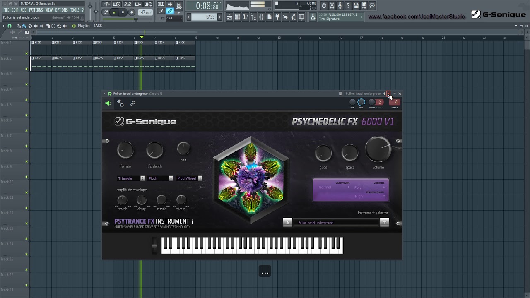Screen dimensions: 530x298
Task: Toggle loop recording button
Action: [x=148, y=5]
